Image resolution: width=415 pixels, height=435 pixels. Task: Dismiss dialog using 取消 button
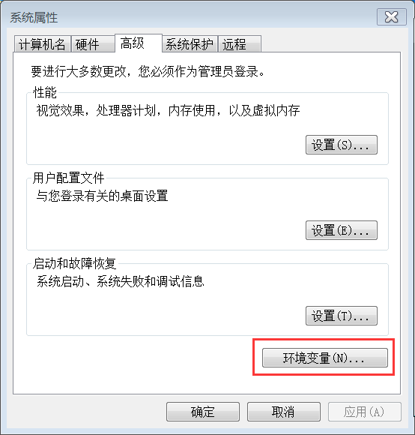(x=284, y=412)
